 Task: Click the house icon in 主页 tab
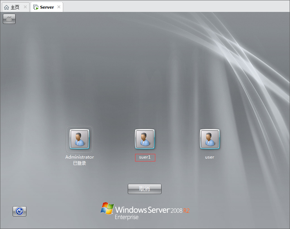coord(7,7)
